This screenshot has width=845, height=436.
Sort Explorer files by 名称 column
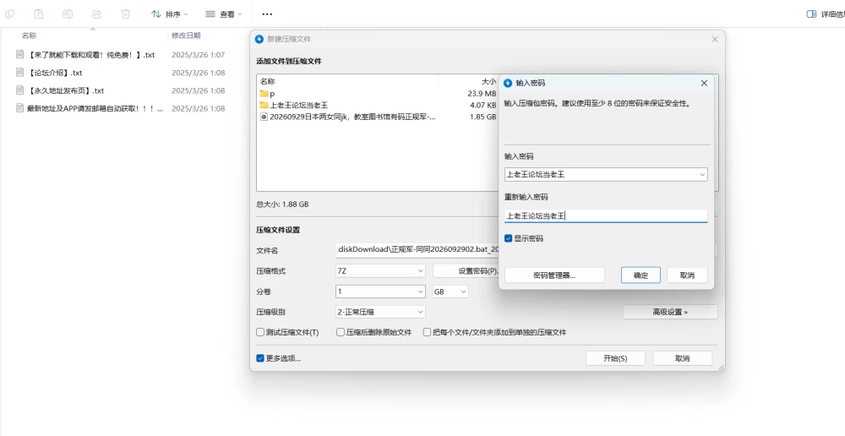click(29, 35)
